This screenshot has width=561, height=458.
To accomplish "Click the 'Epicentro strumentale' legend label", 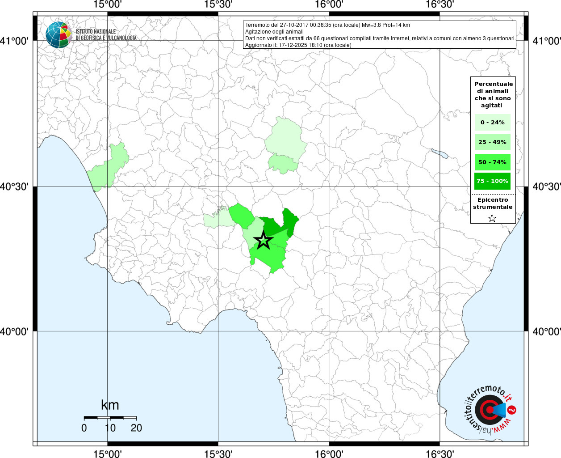I will pos(493,203).
